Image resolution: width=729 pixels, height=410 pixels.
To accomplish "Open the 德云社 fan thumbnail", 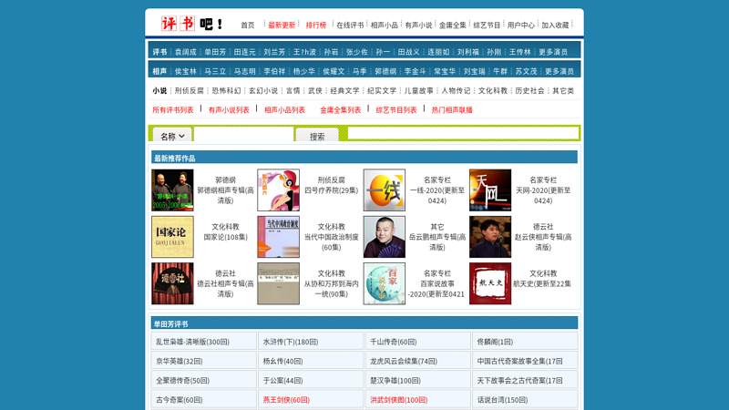I will [x=172, y=283].
